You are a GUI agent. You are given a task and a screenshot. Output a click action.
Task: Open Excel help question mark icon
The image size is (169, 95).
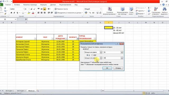tap(163, 5)
